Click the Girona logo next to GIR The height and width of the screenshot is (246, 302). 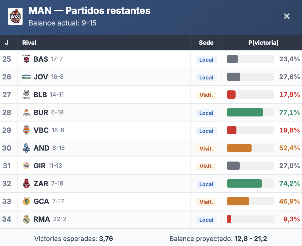point(26,166)
